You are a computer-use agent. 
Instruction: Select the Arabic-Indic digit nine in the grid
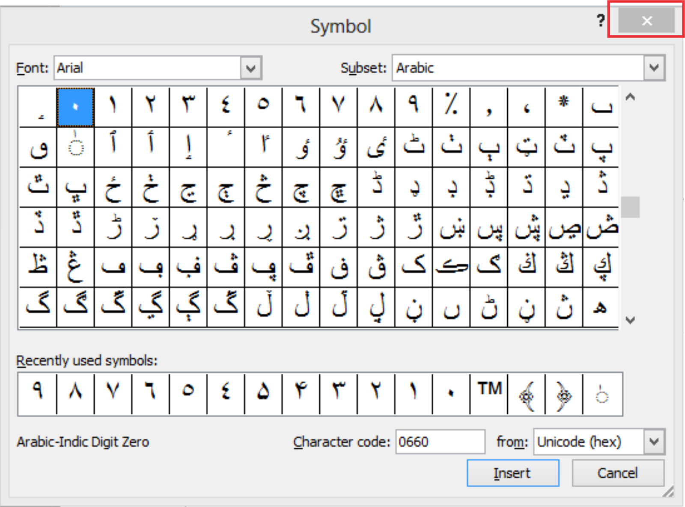point(412,106)
